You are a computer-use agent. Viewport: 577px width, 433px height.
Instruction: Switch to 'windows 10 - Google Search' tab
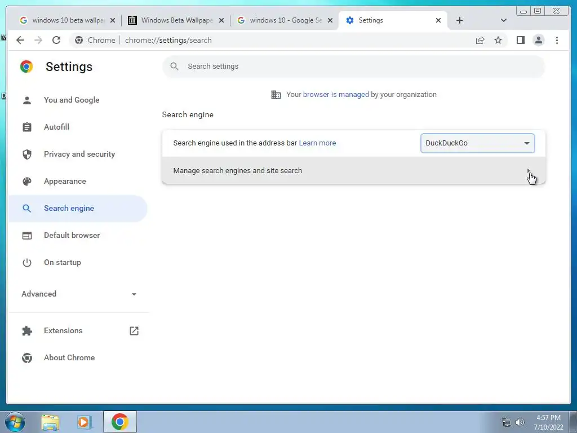(x=284, y=20)
